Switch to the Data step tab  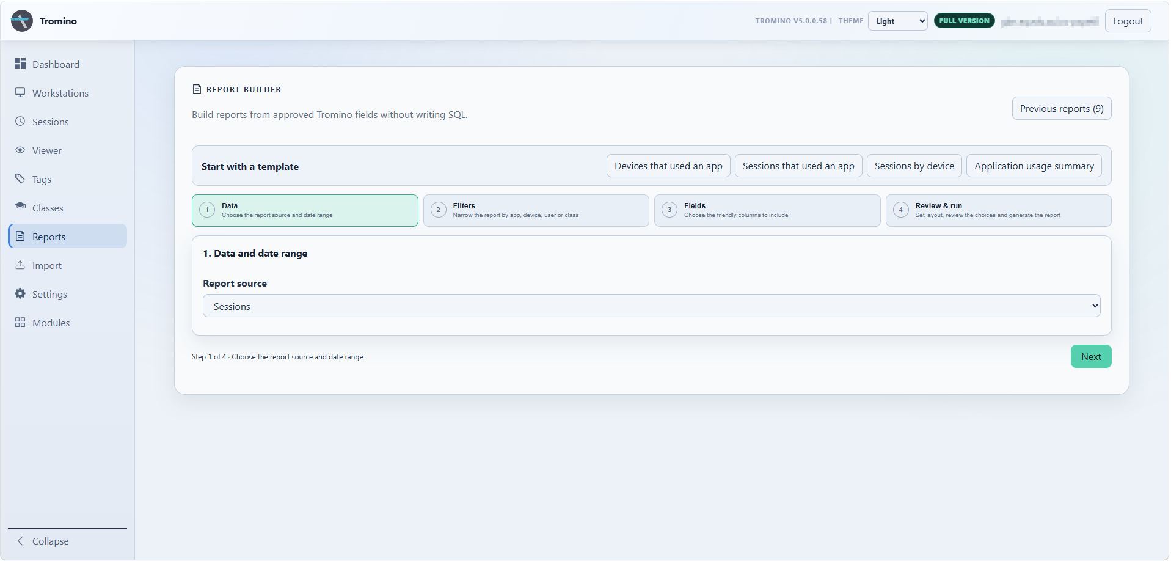(305, 210)
